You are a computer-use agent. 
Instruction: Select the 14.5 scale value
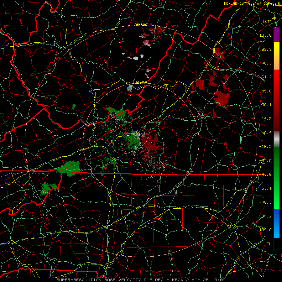point(267,119)
